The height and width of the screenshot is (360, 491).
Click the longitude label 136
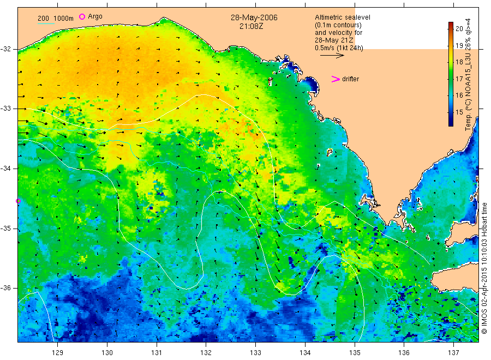pyautogui.click(x=404, y=353)
